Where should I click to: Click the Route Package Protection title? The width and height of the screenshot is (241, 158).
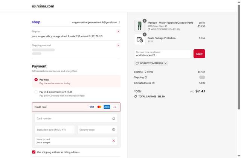(x=162, y=38)
